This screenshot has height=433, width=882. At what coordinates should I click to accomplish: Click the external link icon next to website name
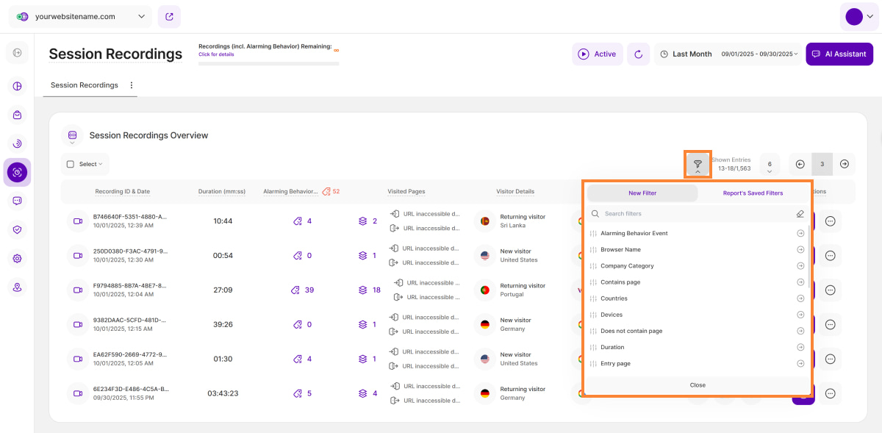point(169,16)
